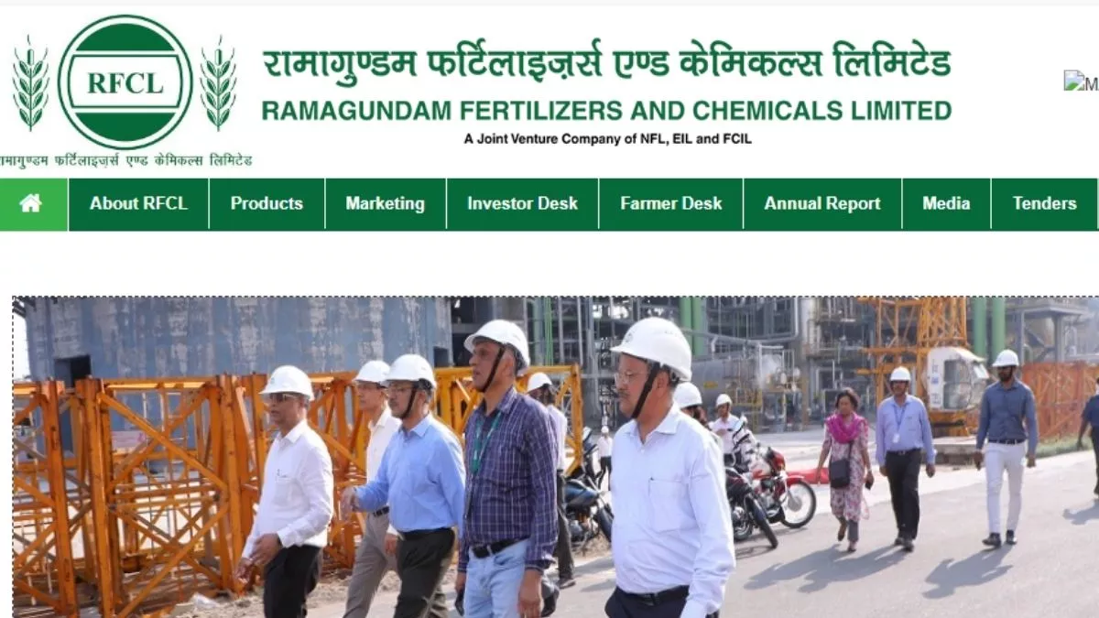Click the Hindi company name heading
The height and width of the screenshot is (618, 1099).
(606, 63)
